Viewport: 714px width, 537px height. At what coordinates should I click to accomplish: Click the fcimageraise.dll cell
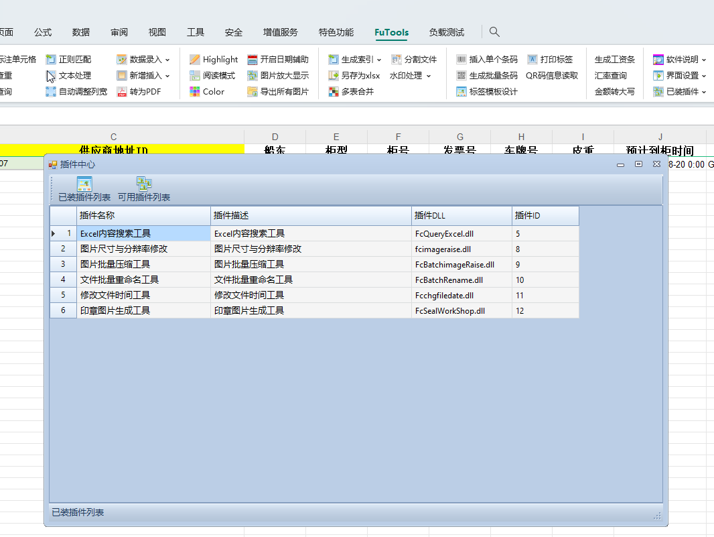point(461,249)
